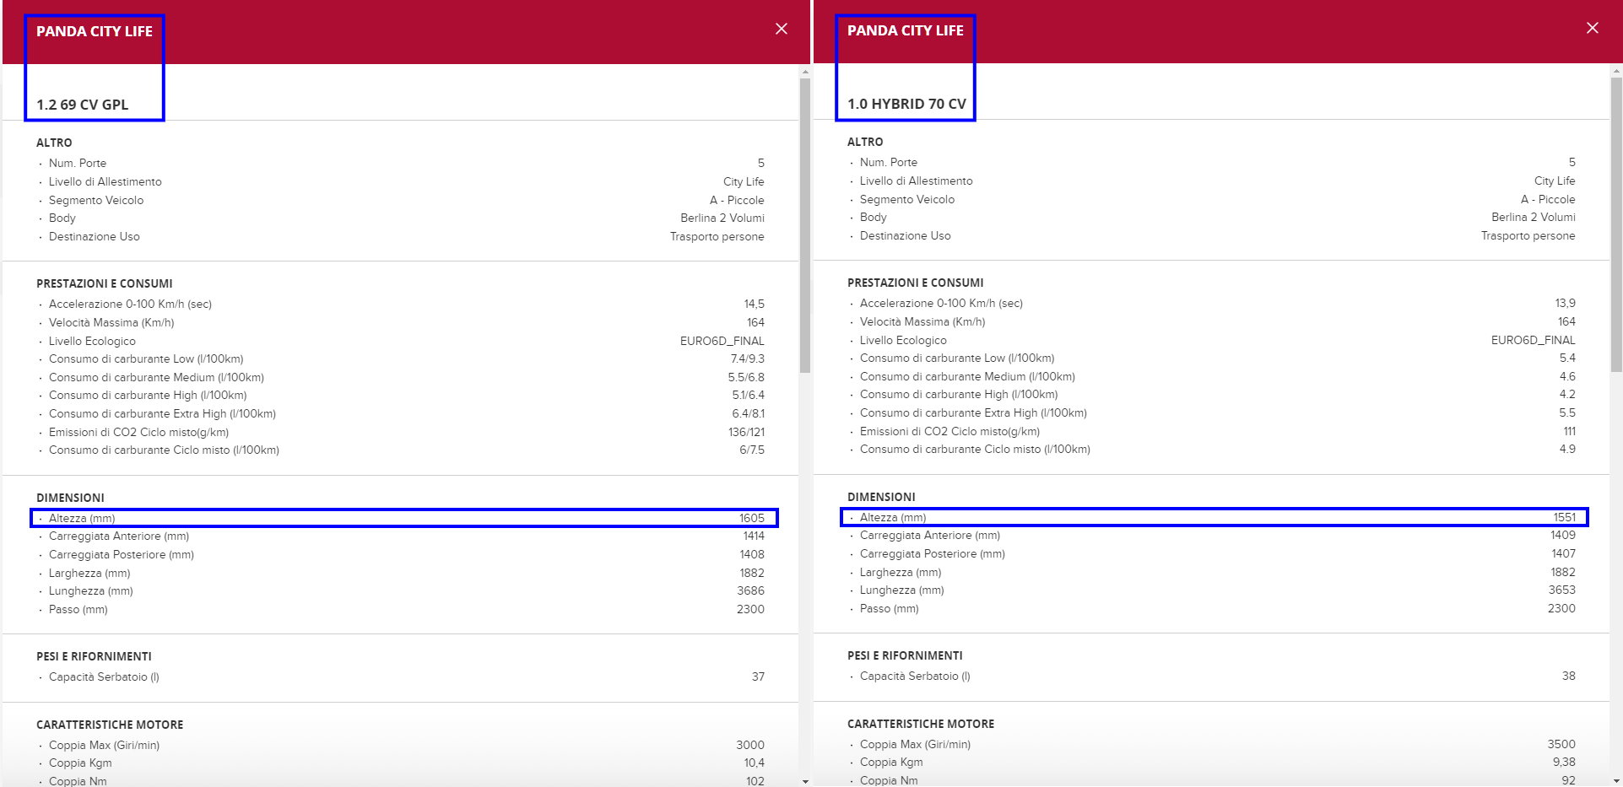Click Ciclo misto consumption value 4.9
This screenshot has height=787, width=1623.
point(1567,449)
